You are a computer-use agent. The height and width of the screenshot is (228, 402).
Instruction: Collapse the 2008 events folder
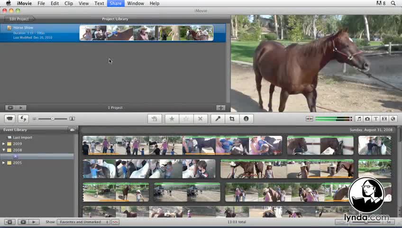click(x=4, y=150)
